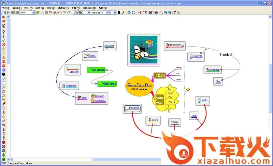Follow the Brainstorm node link
This screenshot has height=166, width=273.
(x=175, y=45)
